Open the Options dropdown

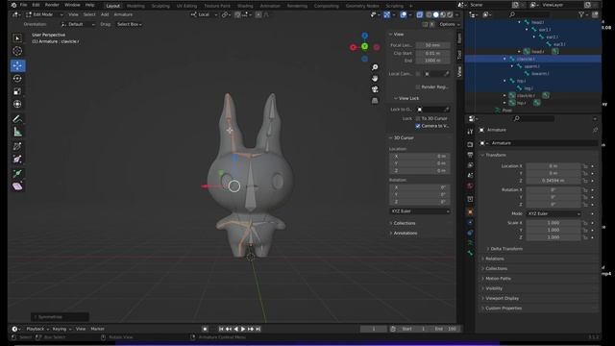pos(450,24)
